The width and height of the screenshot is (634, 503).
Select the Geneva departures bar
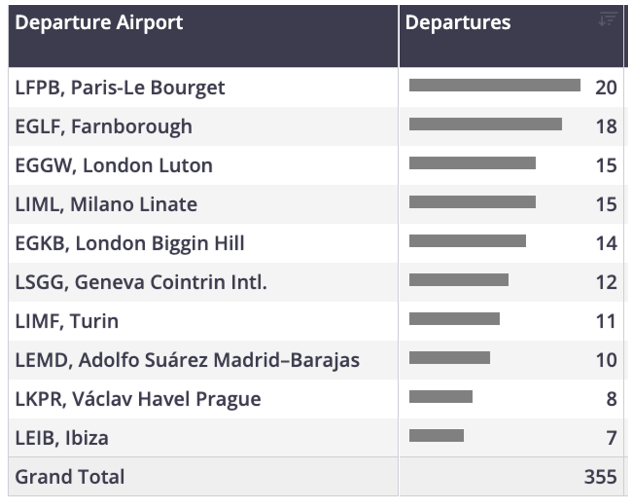click(x=458, y=280)
